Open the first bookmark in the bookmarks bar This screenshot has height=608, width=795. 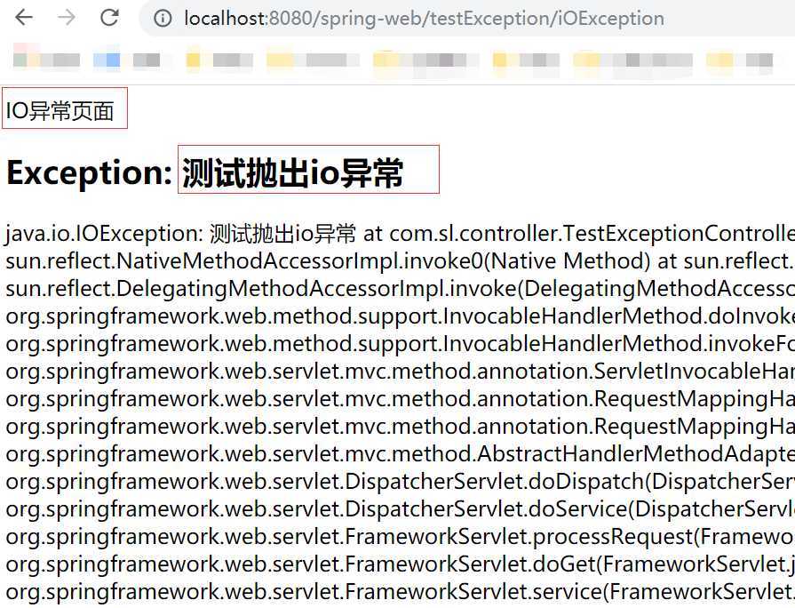pyautogui.click(x=46, y=60)
